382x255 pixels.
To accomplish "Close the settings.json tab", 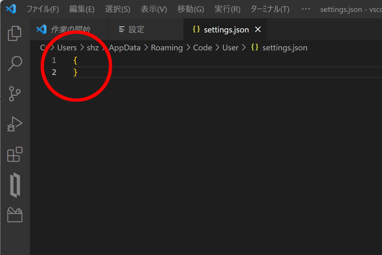I will pos(258,30).
